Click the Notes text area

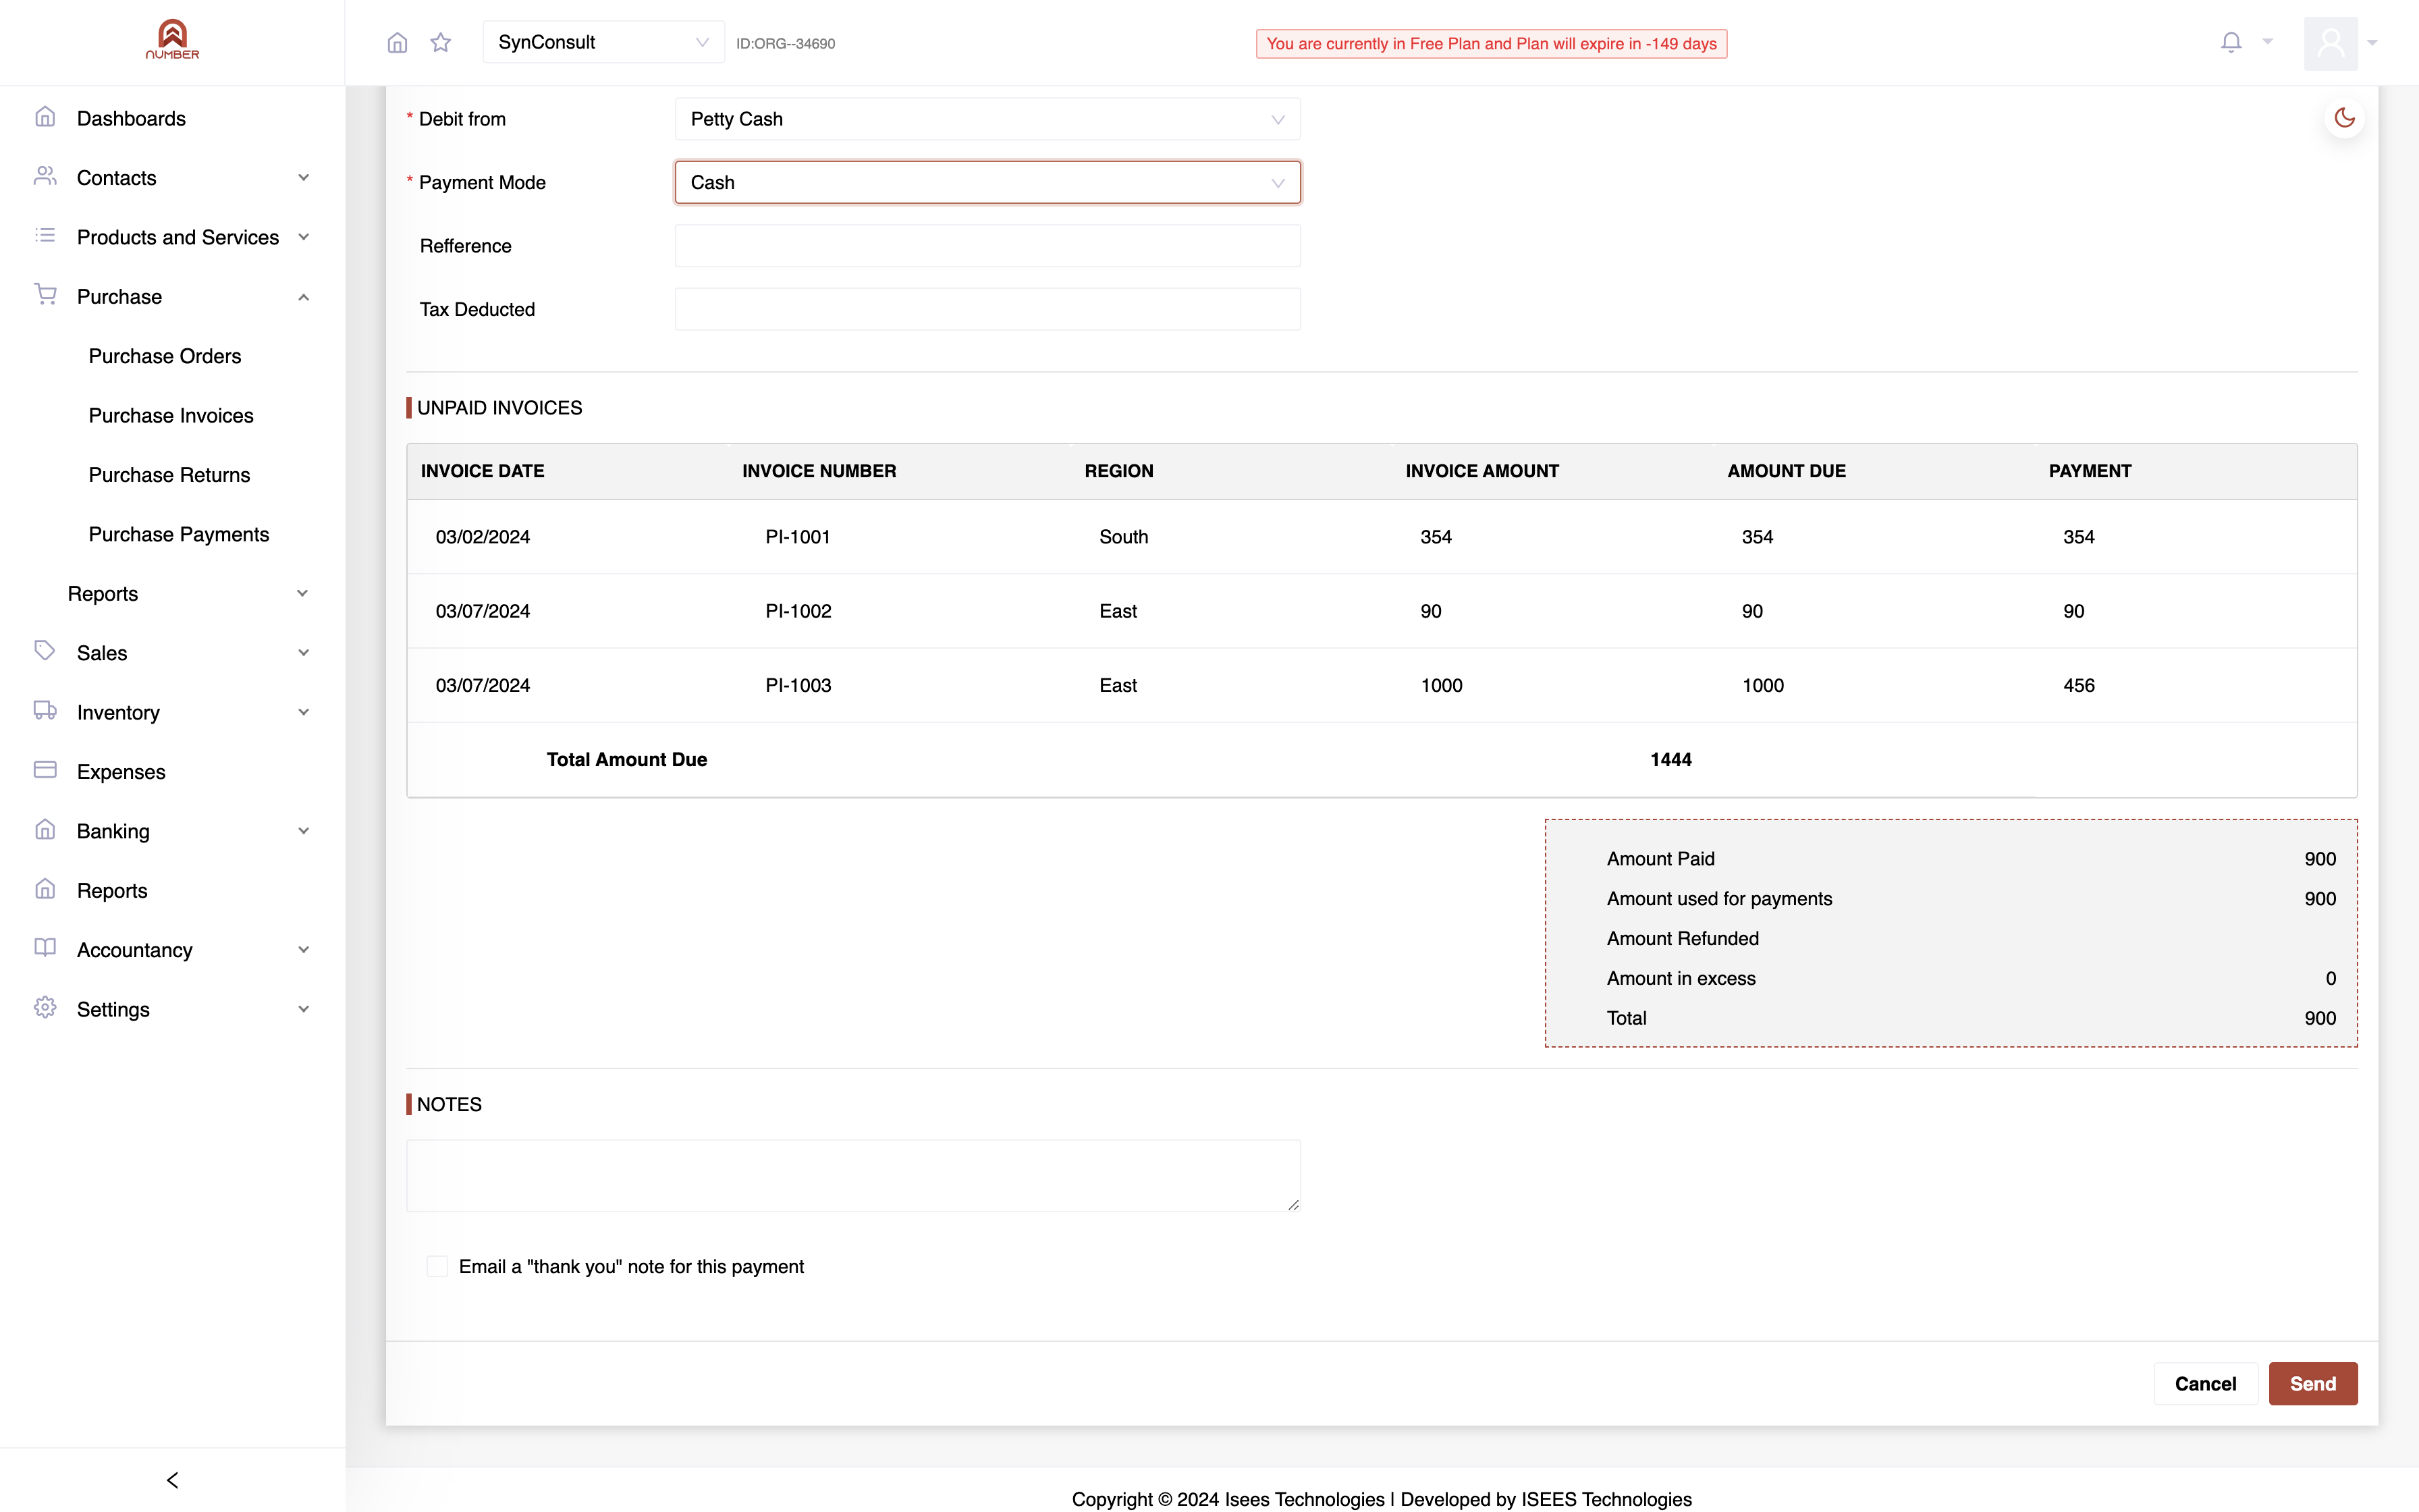pos(852,1176)
